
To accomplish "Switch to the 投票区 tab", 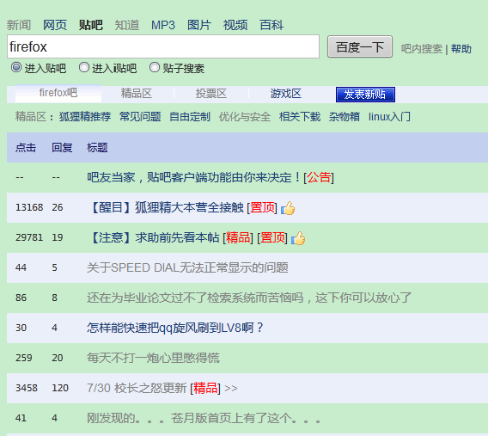I will (211, 94).
